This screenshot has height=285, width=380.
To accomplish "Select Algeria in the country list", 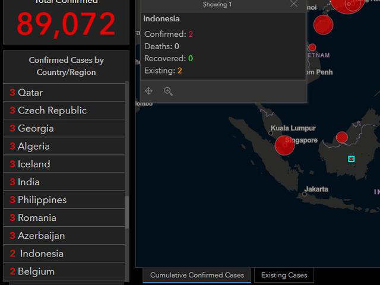I will tap(64, 147).
